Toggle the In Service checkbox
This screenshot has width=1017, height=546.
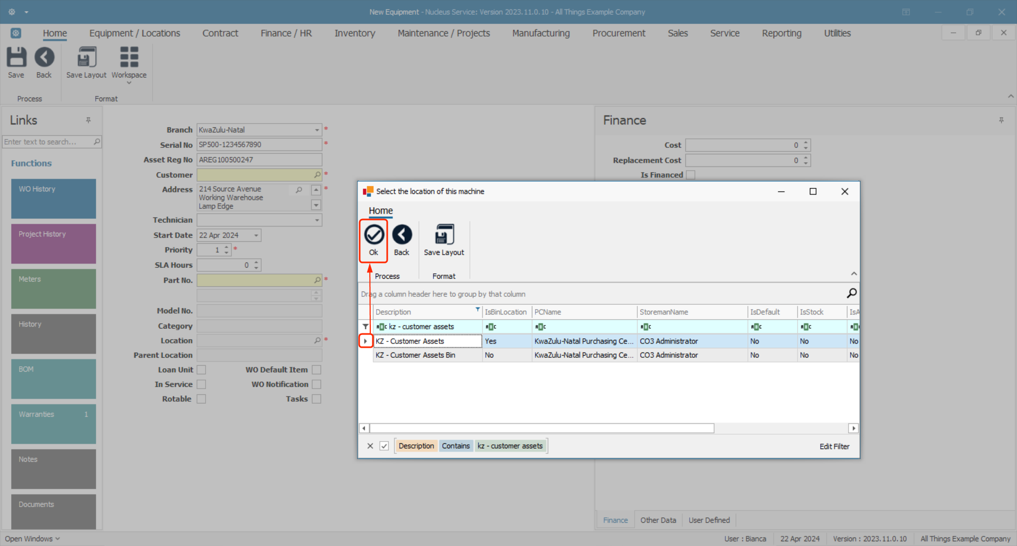tap(201, 384)
